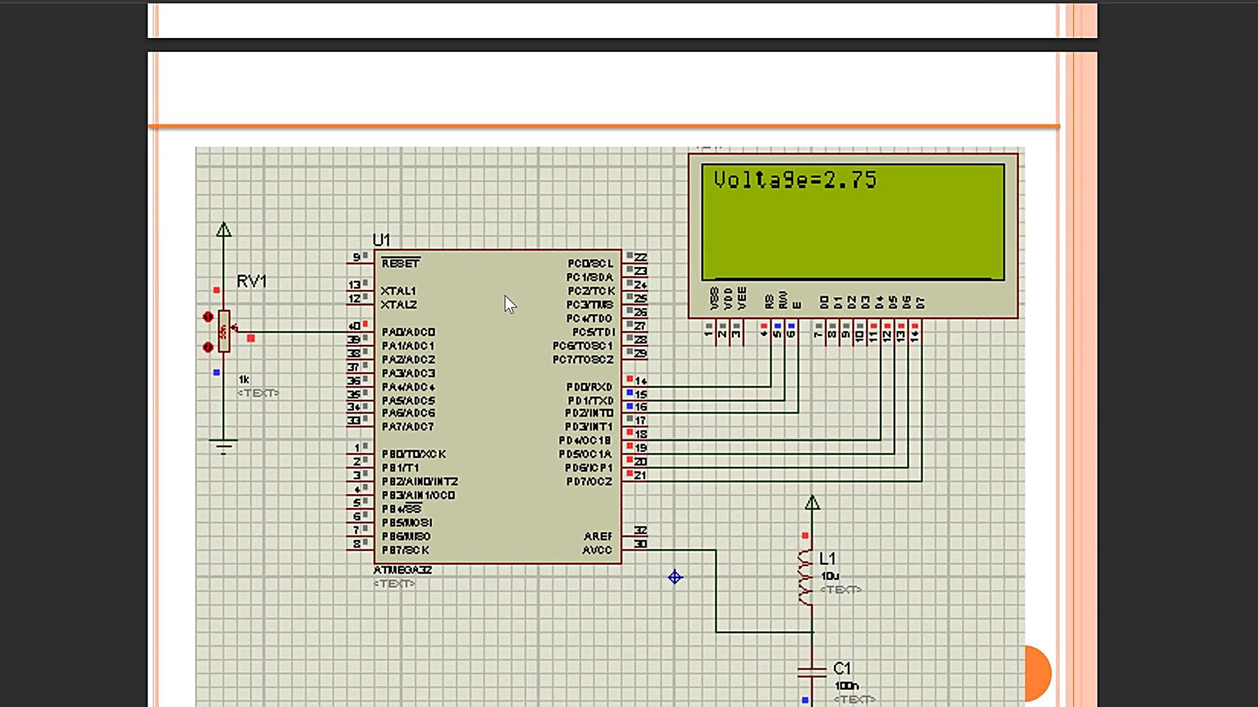Click the LCD screen showing Voltage=2.75
The width and height of the screenshot is (1258, 707).
[852, 222]
